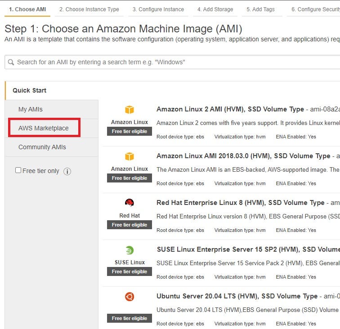Click the Step 1 Choose an AMI heading

[x=123, y=29]
